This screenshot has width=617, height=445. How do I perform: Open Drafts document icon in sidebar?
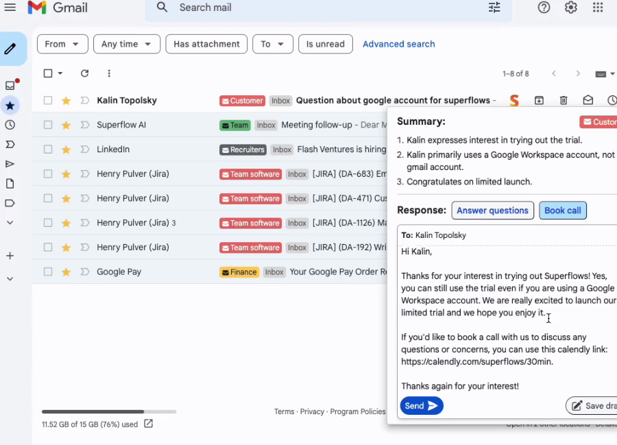(x=10, y=183)
